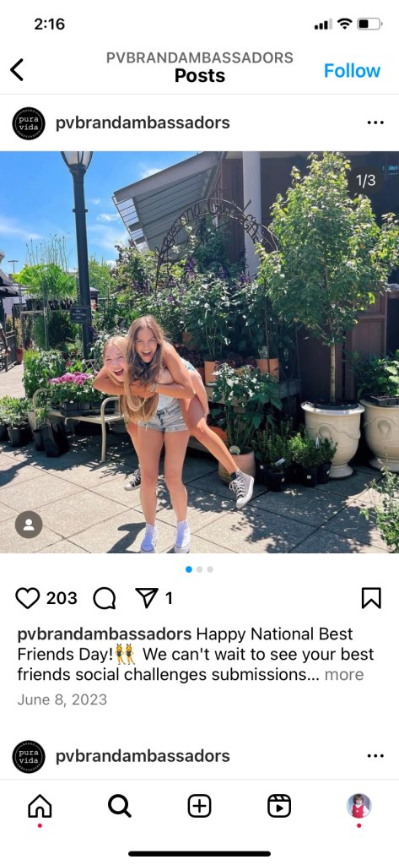Open comments with the speech bubble icon

point(105,598)
